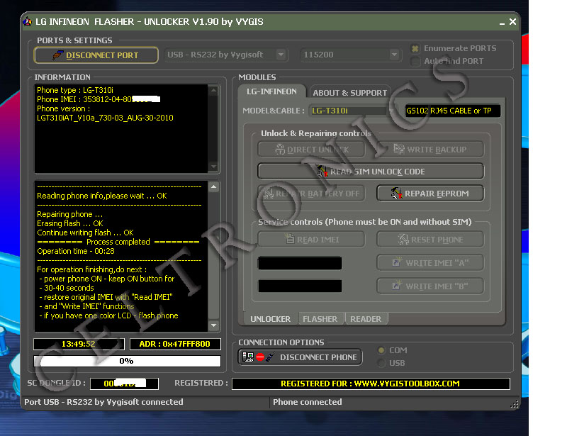Click the scroll down arrow in phone info box
Image resolution: width=567 pixels, height=436 pixels.
(x=214, y=167)
